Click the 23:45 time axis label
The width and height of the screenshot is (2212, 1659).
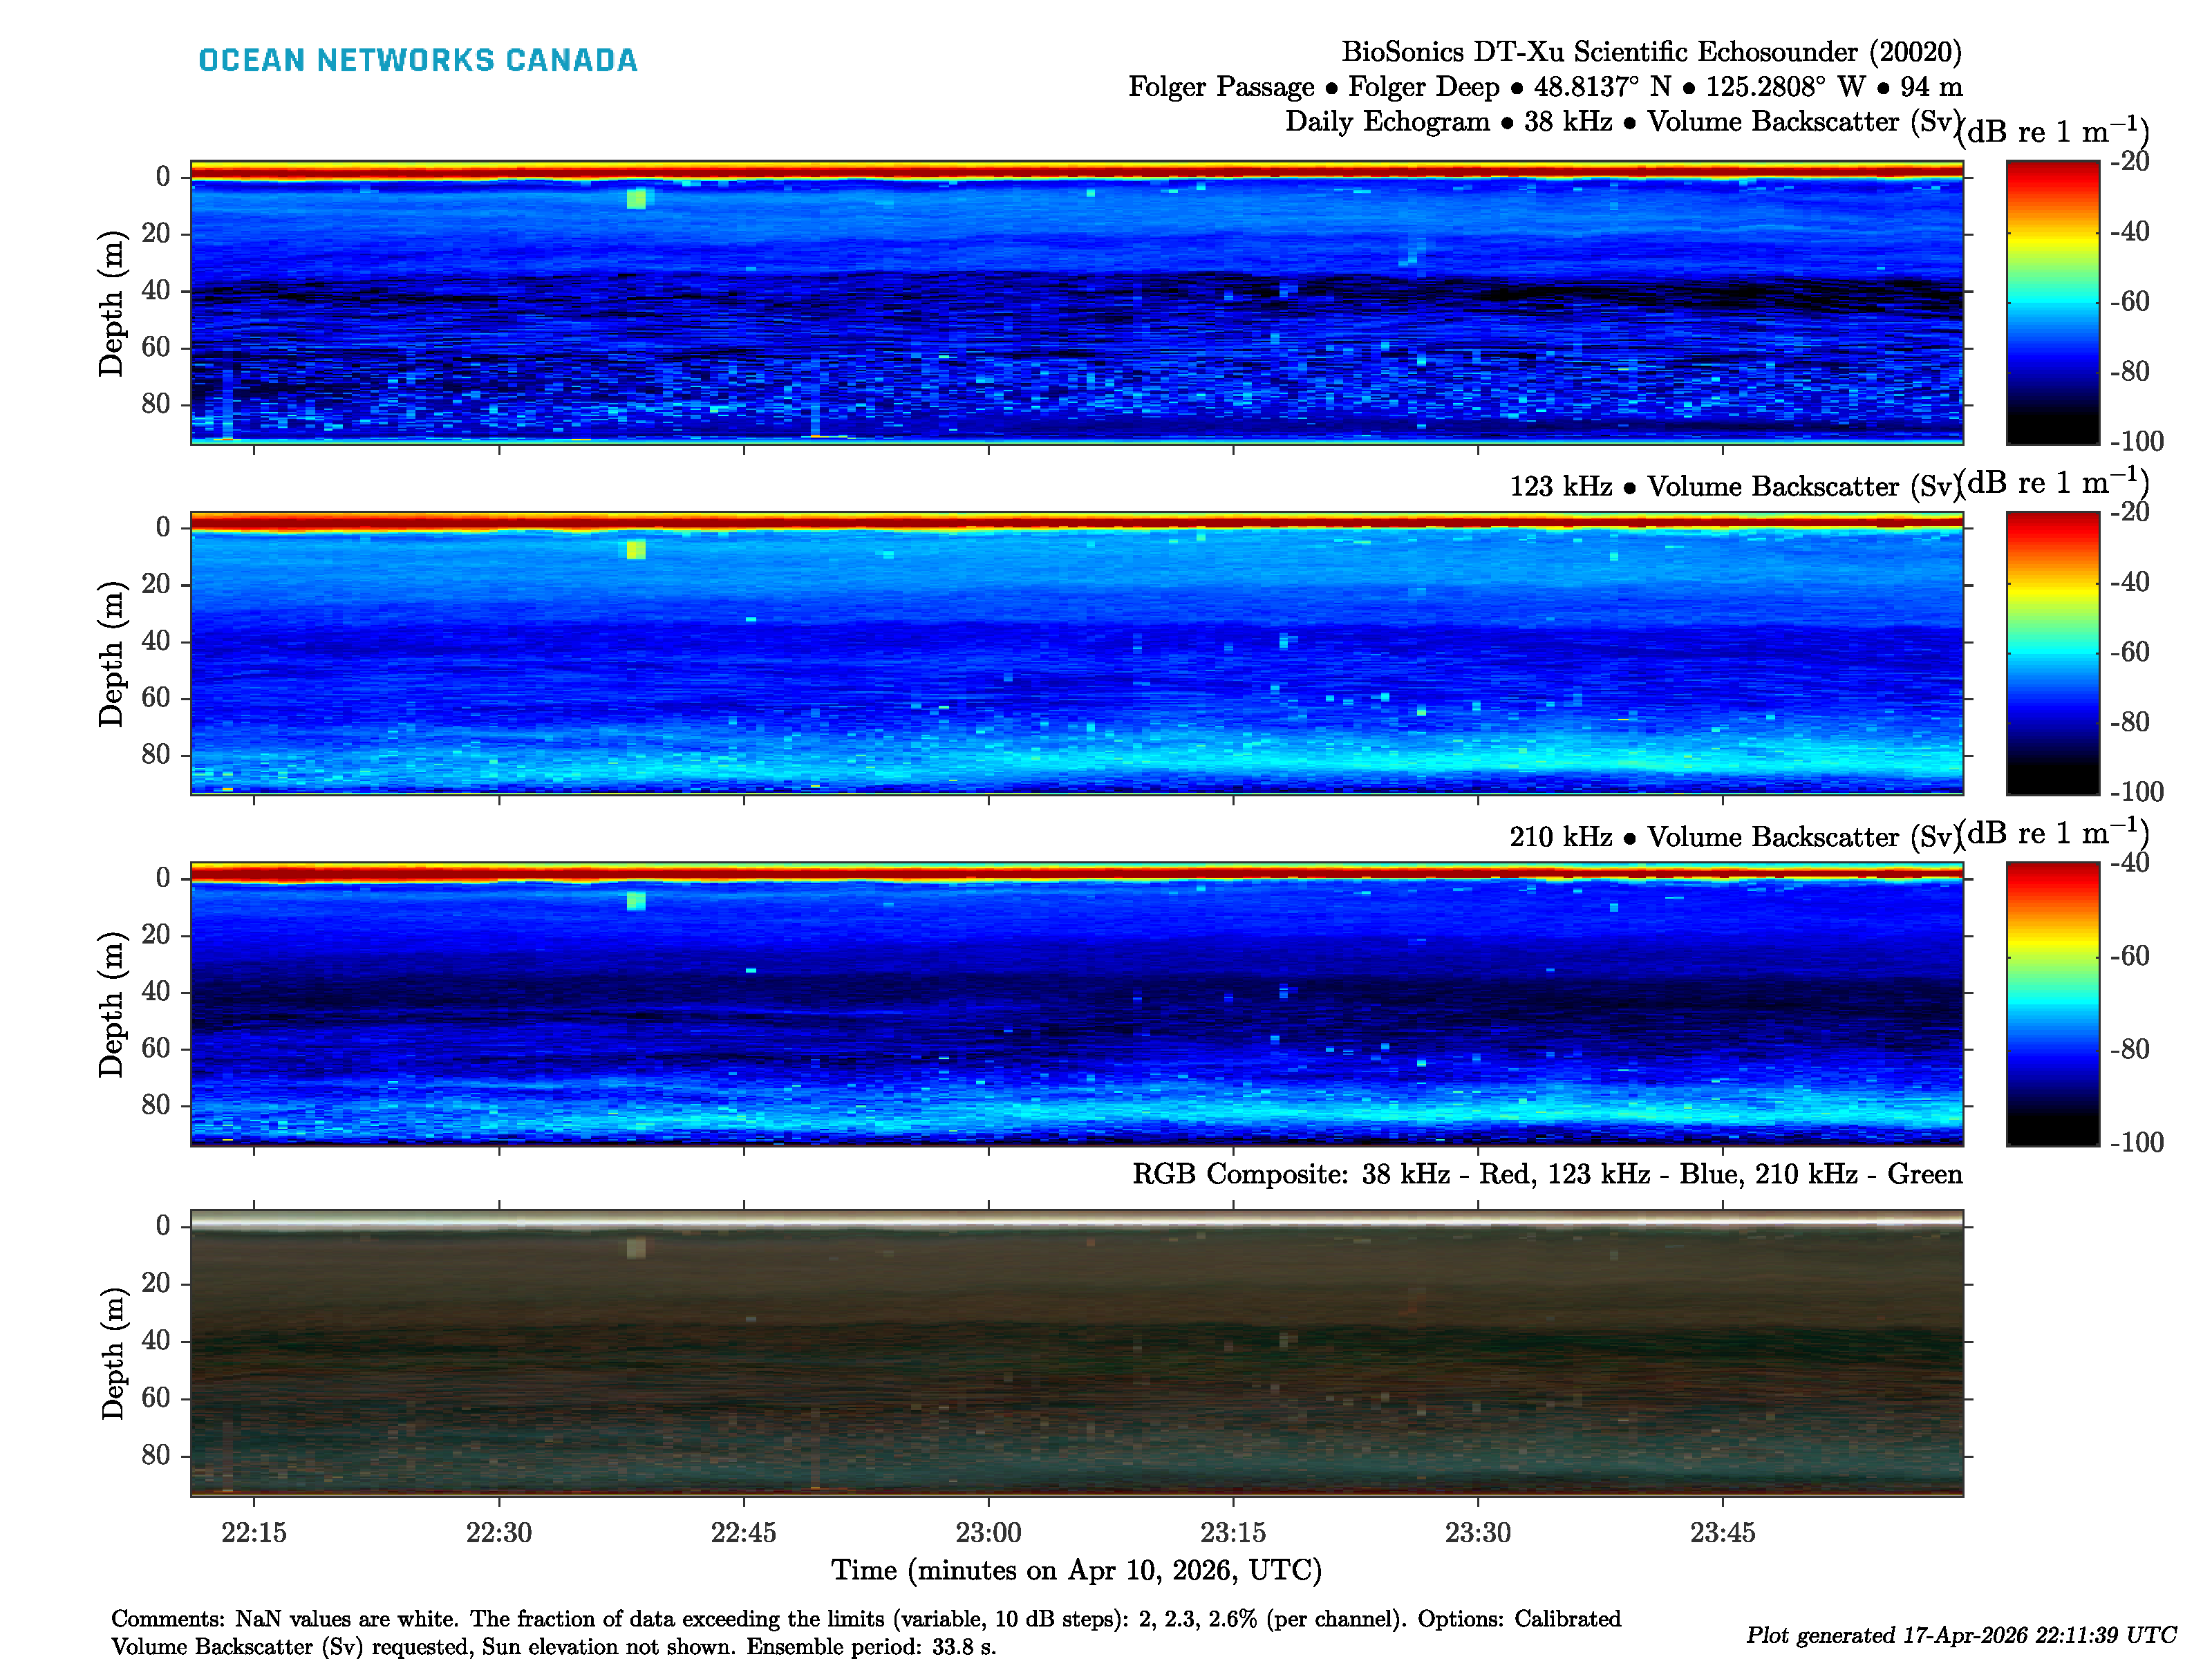pos(1722,1532)
